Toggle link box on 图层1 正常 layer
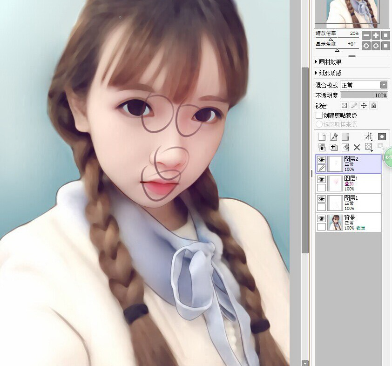Viewport: 392px width, 366px height. (x=322, y=207)
